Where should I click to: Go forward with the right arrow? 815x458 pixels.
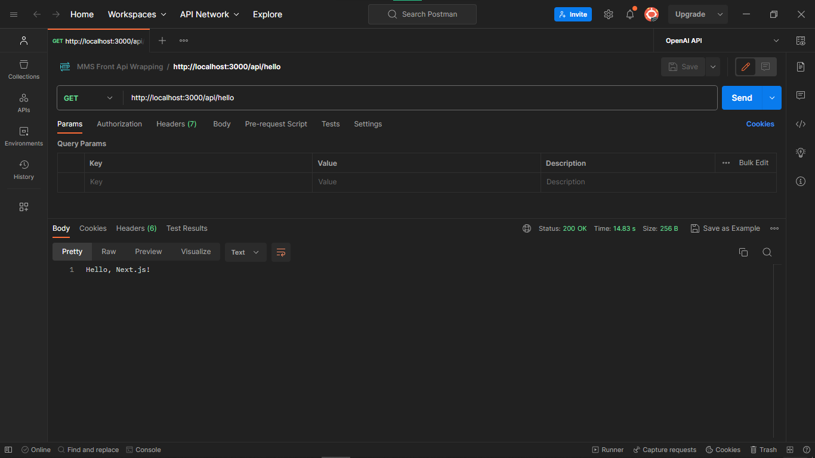pyautogui.click(x=56, y=14)
